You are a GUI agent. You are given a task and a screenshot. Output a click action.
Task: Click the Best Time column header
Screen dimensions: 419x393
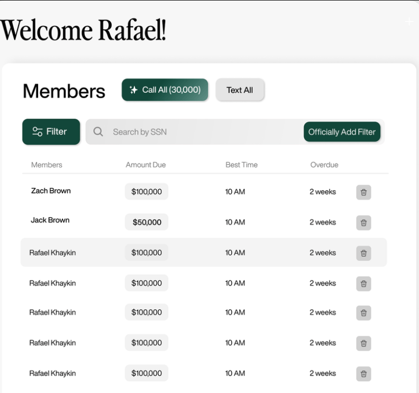(x=241, y=165)
